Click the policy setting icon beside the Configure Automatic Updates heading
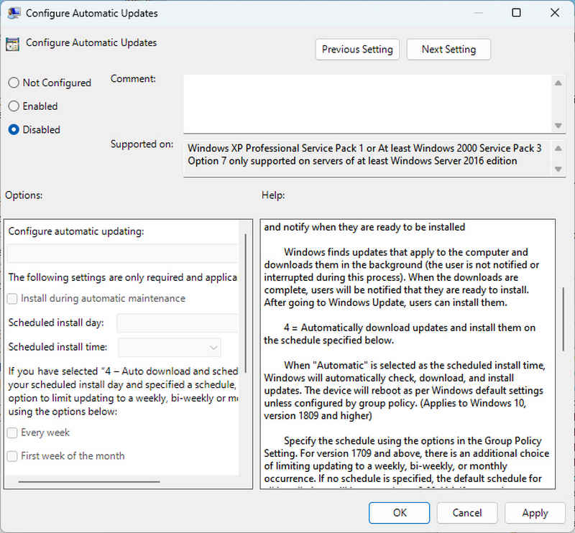 (12, 44)
